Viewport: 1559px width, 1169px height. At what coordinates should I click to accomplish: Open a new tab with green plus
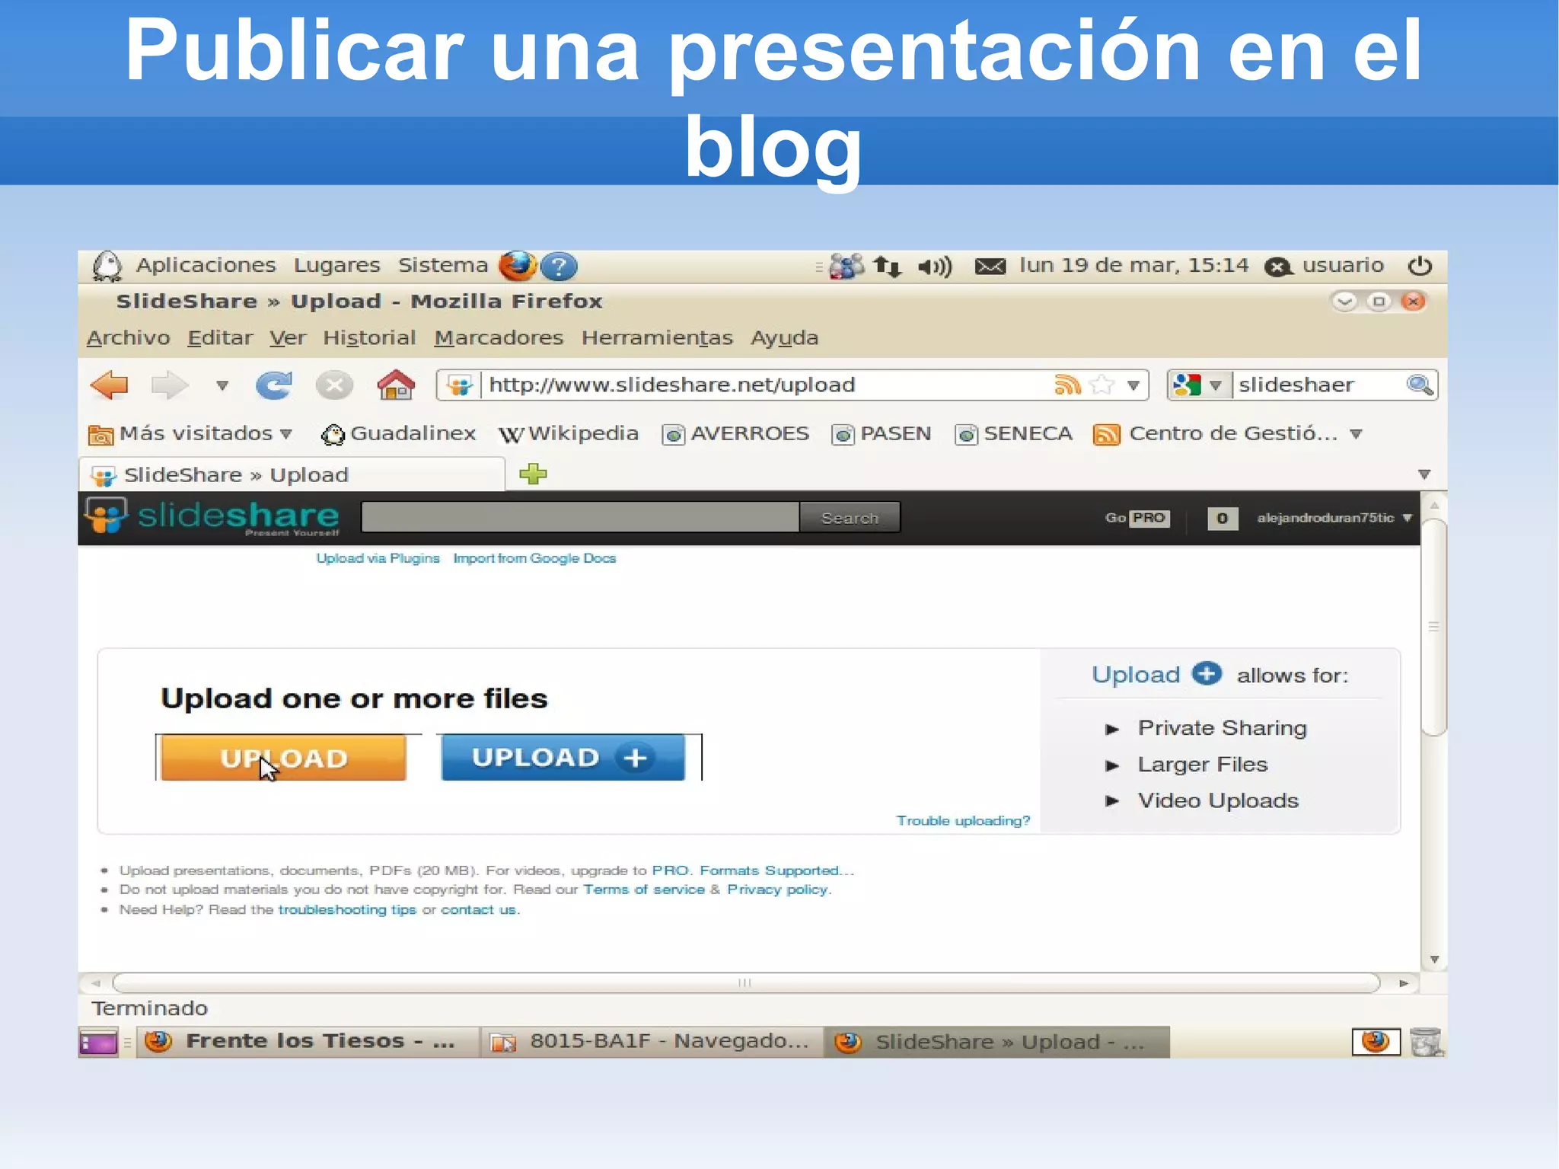[533, 474]
